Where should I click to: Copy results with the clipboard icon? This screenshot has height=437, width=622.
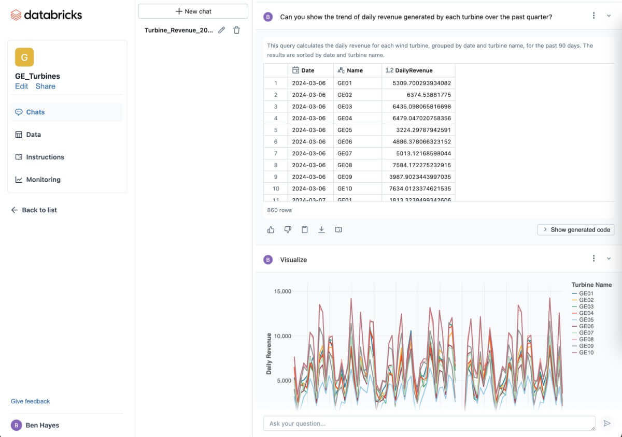pyautogui.click(x=305, y=230)
